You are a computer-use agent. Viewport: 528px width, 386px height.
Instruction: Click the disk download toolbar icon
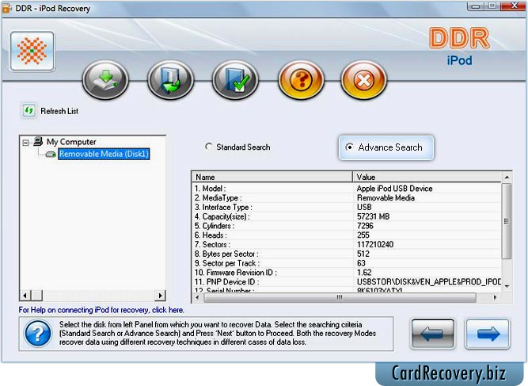(x=106, y=80)
